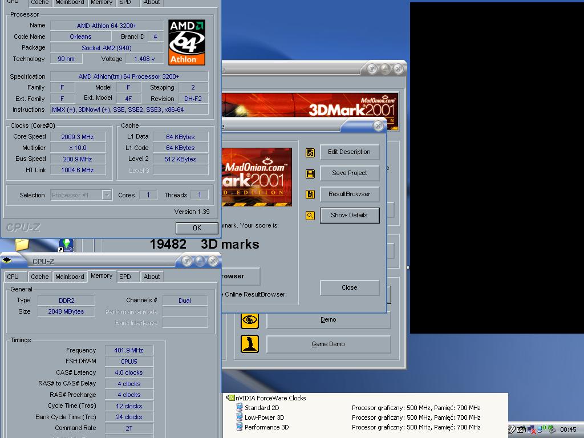The width and height of the screenshot is (584, 438).
Task: Click the icon next to Low-Power 3D
Action: (x=240, y=417)
